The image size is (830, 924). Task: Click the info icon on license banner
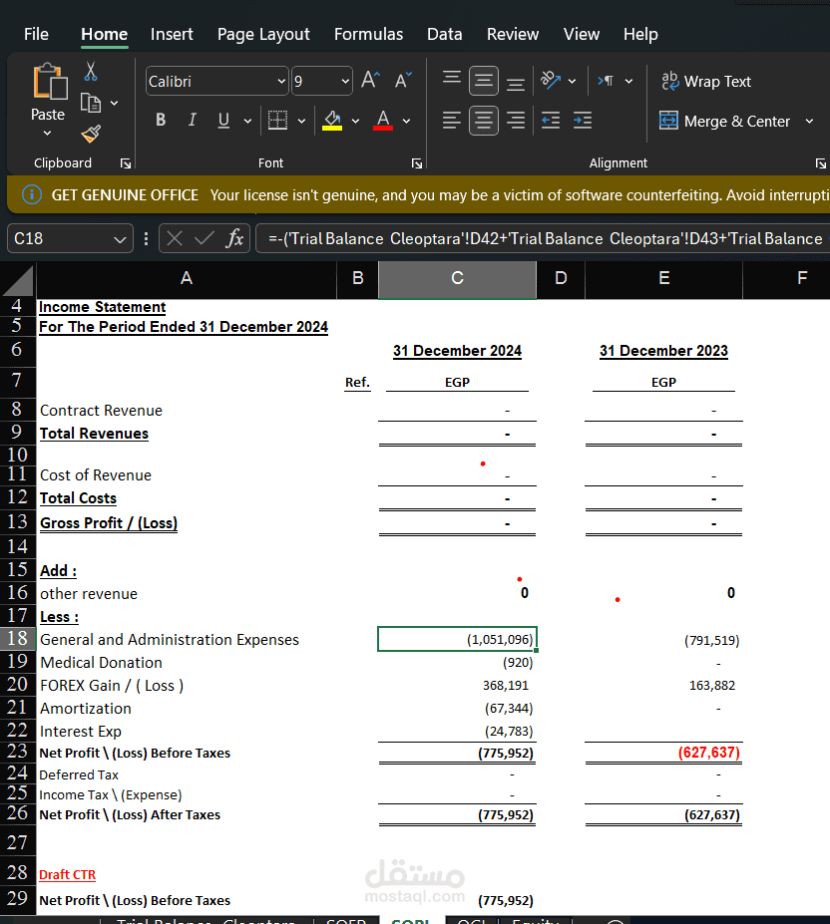coord(32,194)
